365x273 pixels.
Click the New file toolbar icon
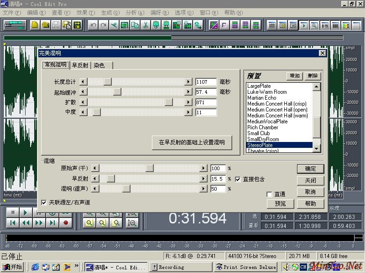pos(35,25)
